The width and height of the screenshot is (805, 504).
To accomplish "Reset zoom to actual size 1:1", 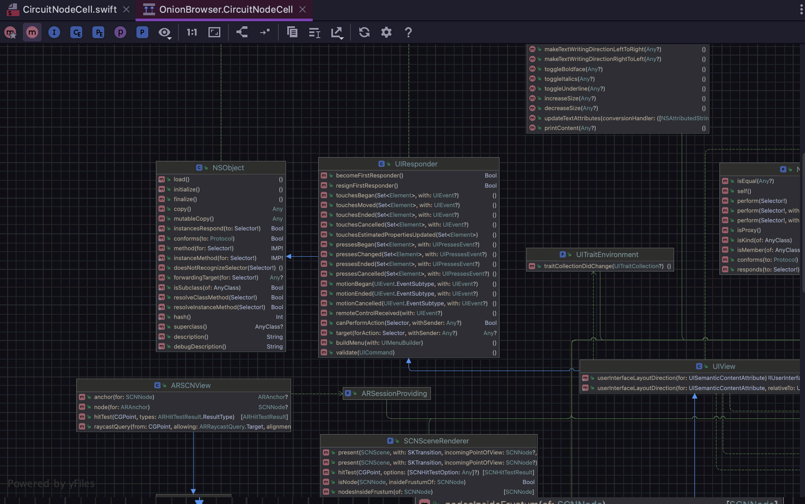I will click(192, 32).
